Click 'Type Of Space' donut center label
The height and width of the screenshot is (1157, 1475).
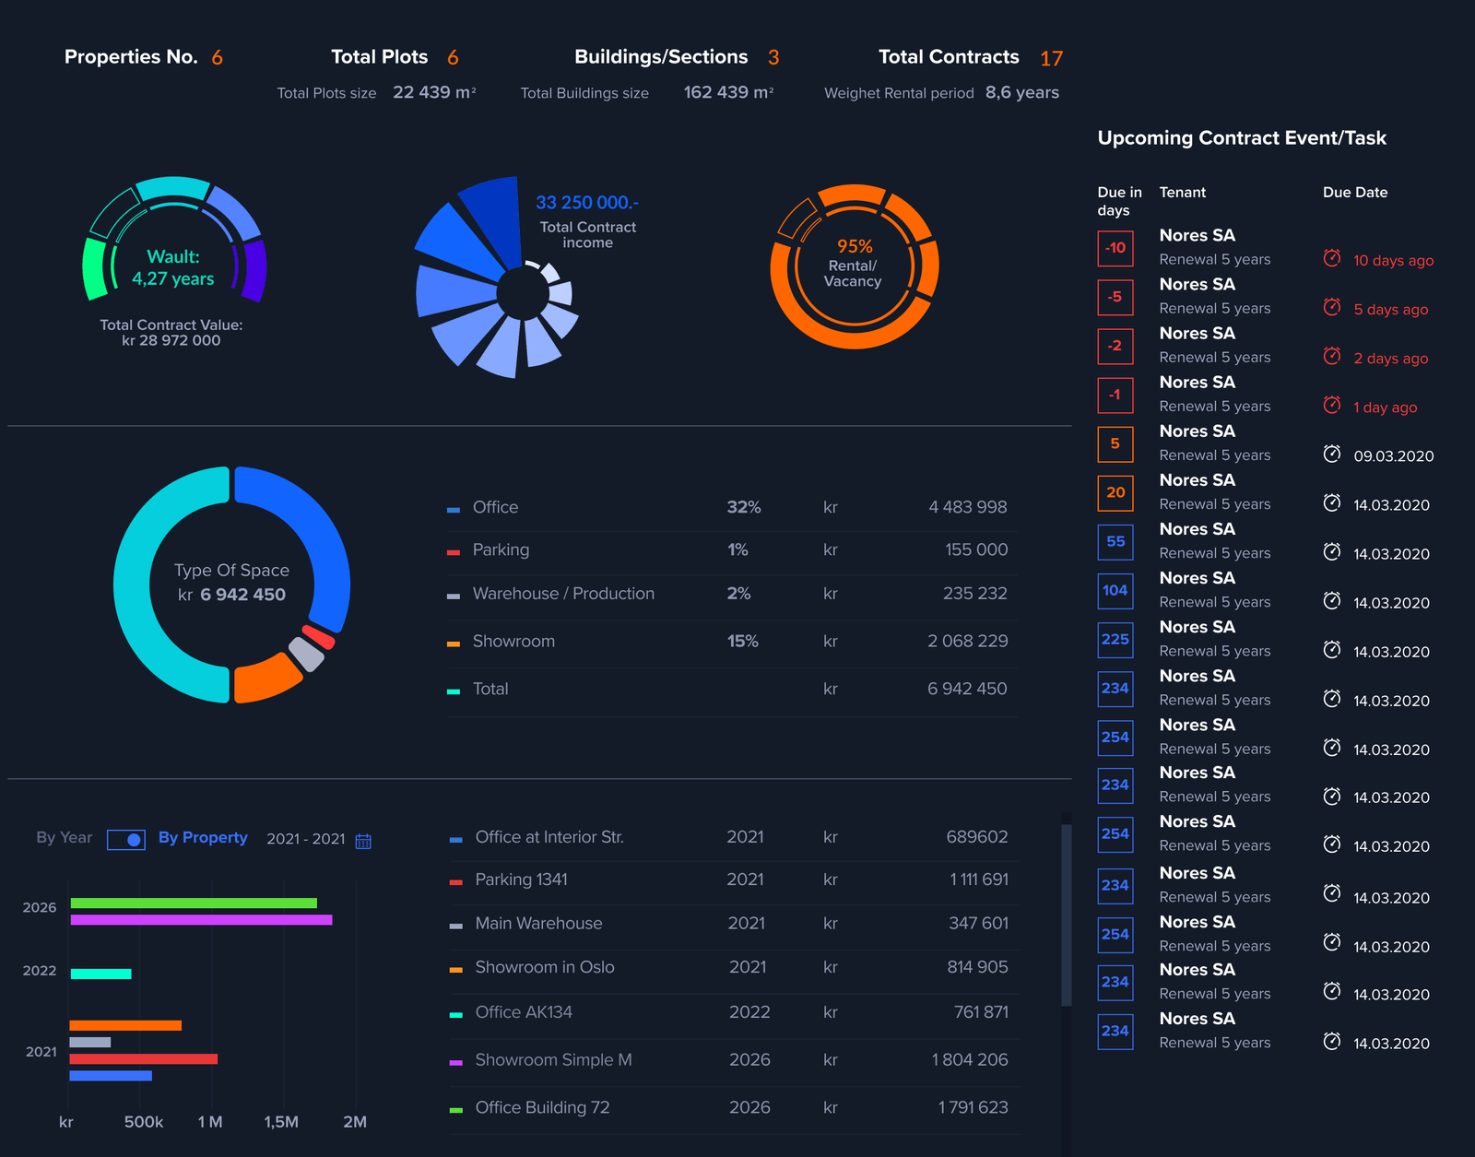click(x=231, y=583)
